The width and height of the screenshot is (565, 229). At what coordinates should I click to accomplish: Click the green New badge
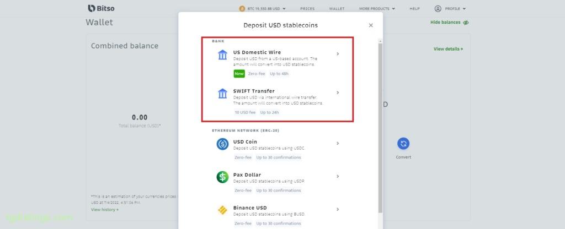click(239, 74)
